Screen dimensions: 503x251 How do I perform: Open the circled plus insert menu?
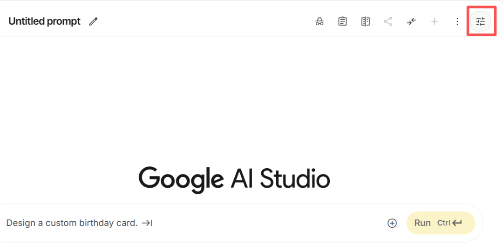(x=392, y=223)
